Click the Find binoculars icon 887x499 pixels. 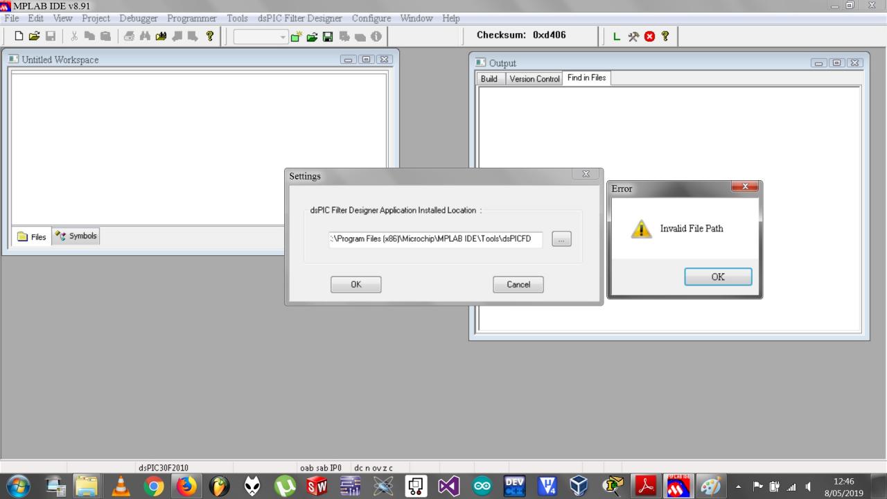click(x=146, y=36)
